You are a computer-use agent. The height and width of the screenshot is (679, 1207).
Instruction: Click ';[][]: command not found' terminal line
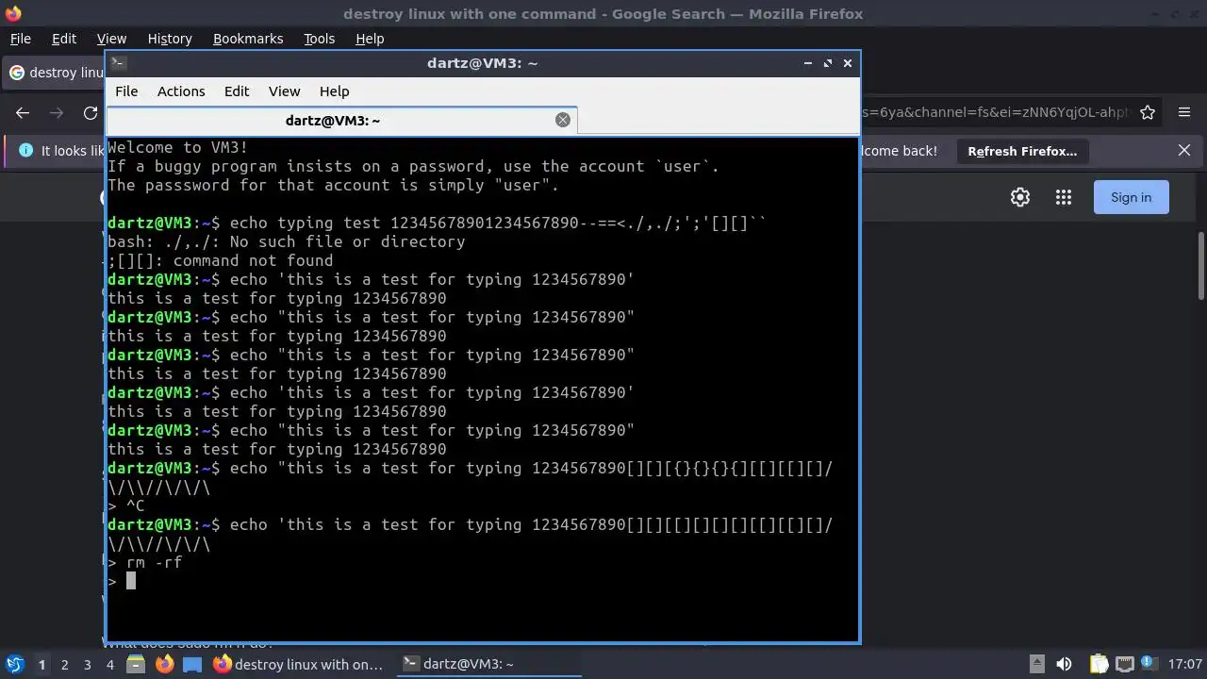tap(220, 260)
